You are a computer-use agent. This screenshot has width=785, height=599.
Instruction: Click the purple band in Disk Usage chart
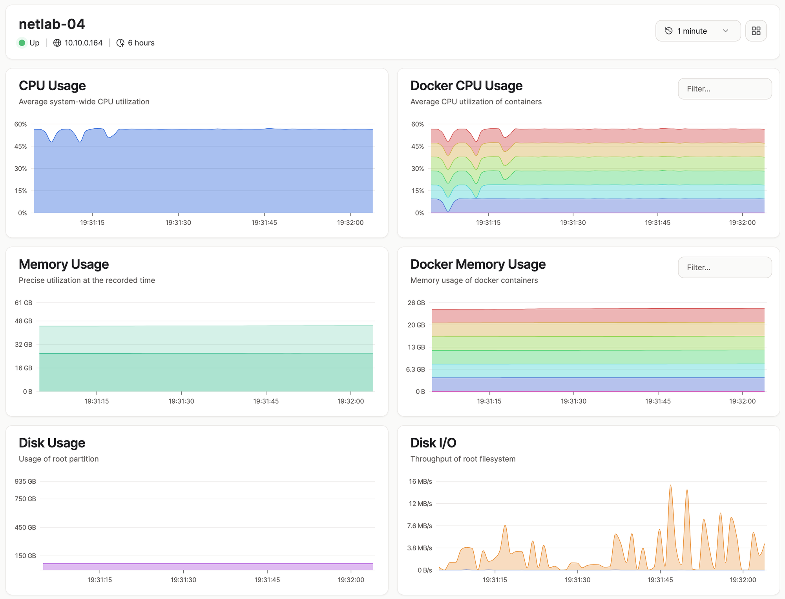coord(208,567)
